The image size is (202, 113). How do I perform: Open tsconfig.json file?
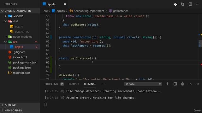21,73
